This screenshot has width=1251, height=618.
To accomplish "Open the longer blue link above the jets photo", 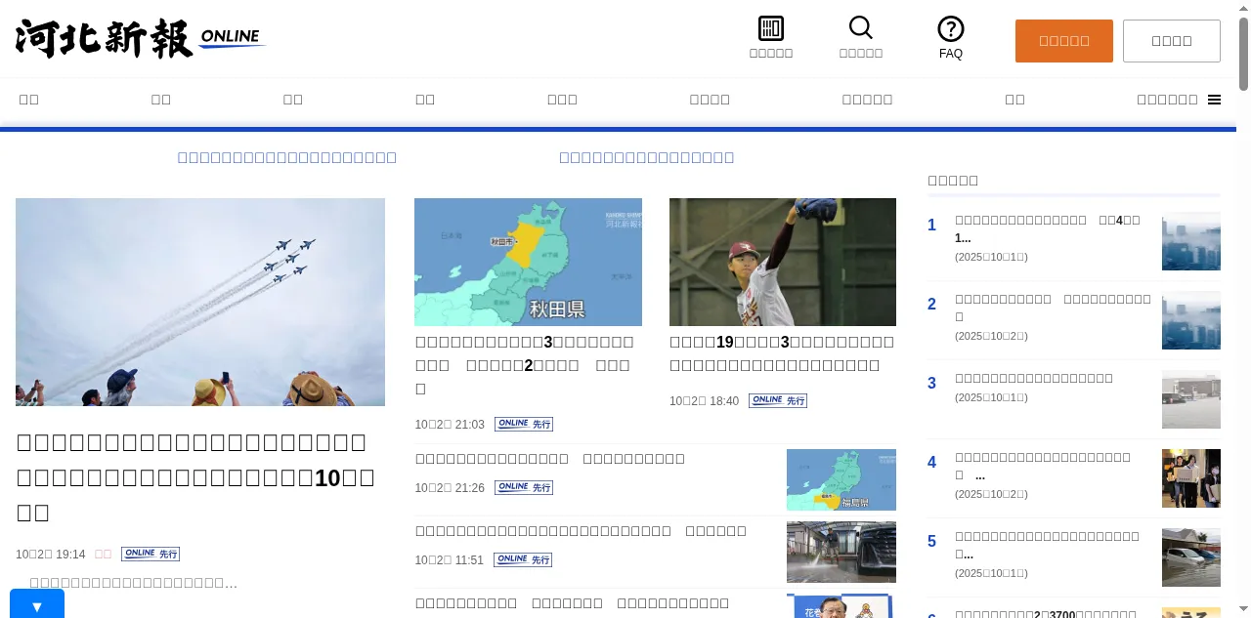I will coord(287,157).
